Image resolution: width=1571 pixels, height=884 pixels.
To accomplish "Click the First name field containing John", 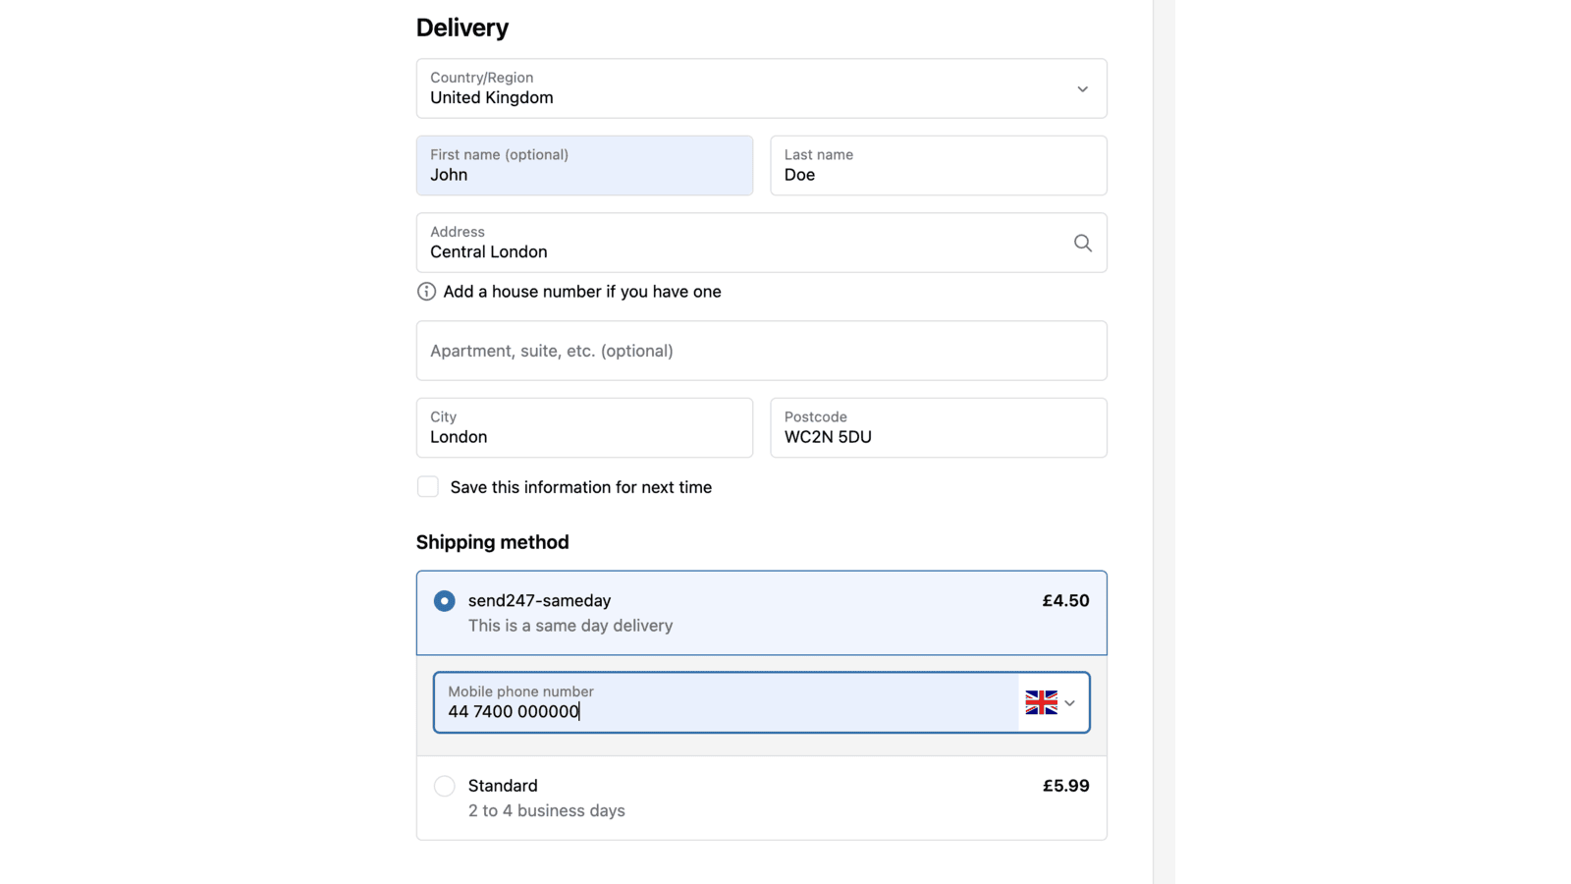I will (x=584, y=165).
